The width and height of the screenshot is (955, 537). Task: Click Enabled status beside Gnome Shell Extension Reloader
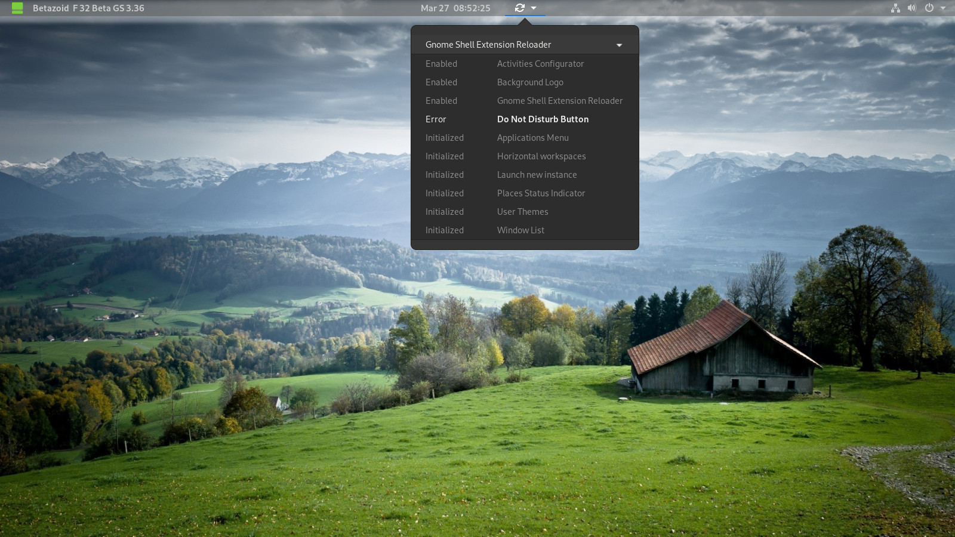coord(441,101)
